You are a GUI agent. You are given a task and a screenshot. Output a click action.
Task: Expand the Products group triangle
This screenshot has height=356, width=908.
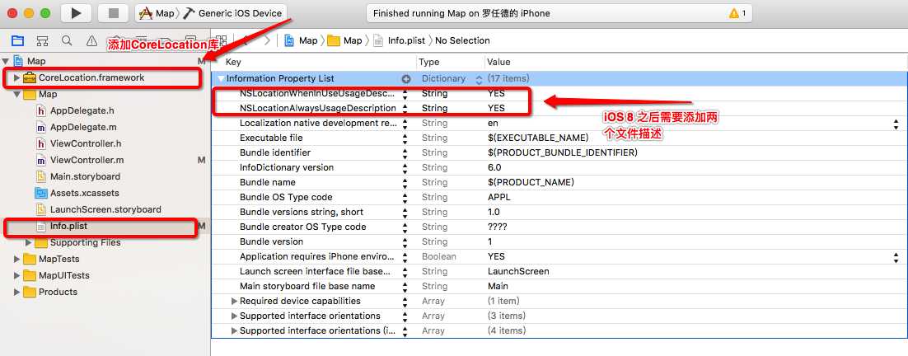click(16, 292)
